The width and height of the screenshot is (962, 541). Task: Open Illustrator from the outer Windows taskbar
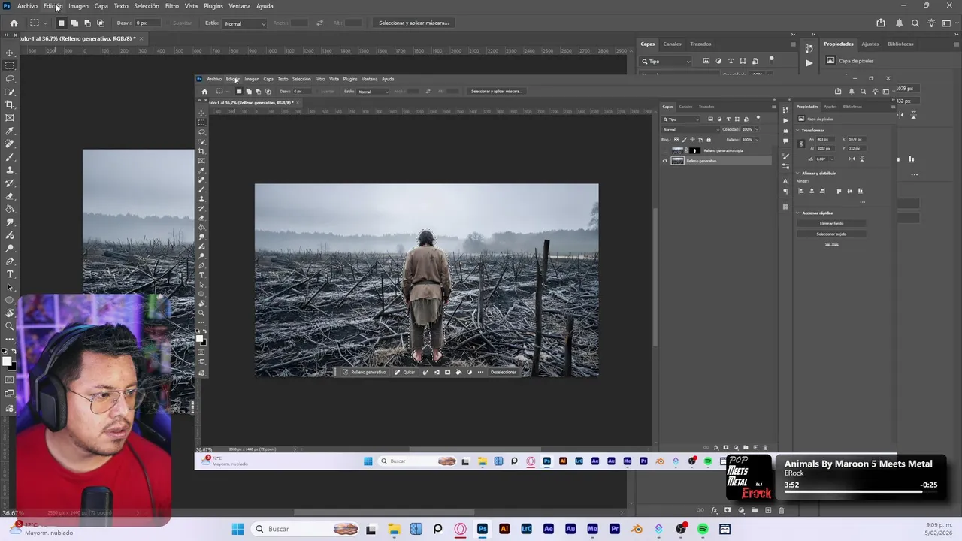(504, 529)
